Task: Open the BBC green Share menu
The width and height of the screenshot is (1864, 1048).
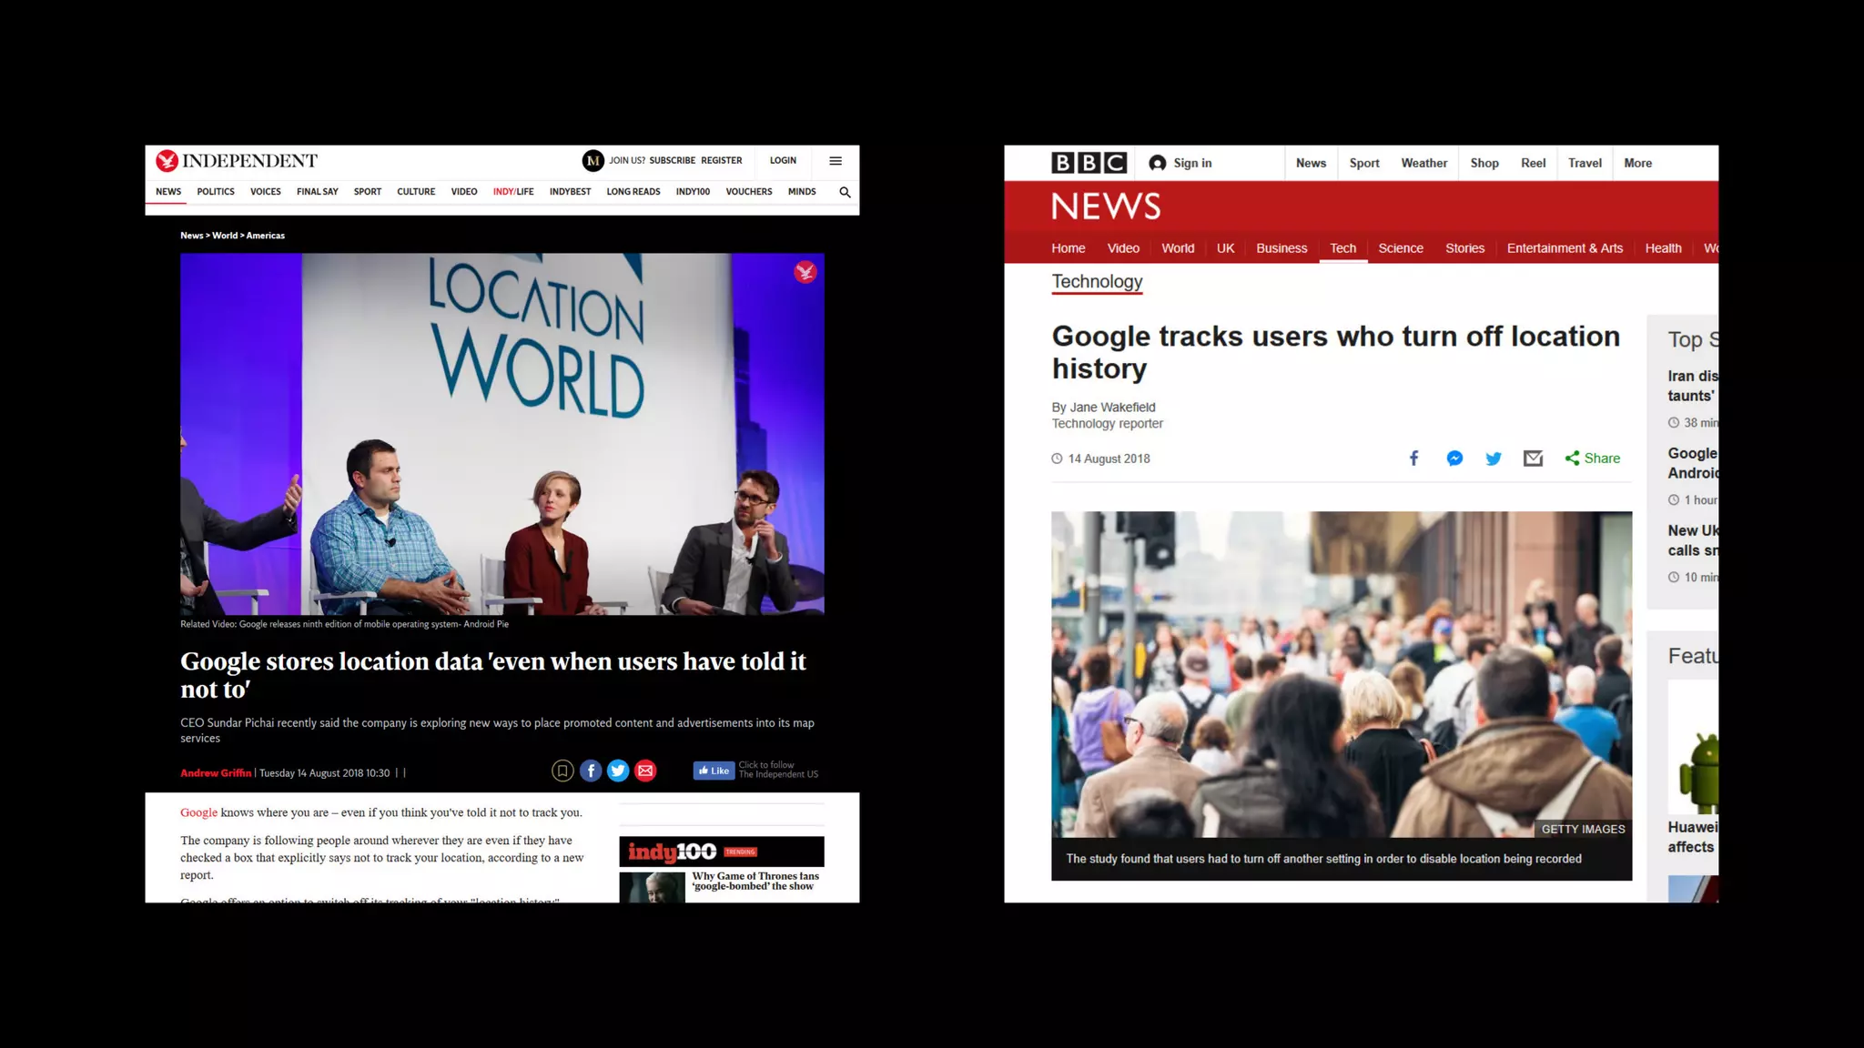Action: (1593, 458)
